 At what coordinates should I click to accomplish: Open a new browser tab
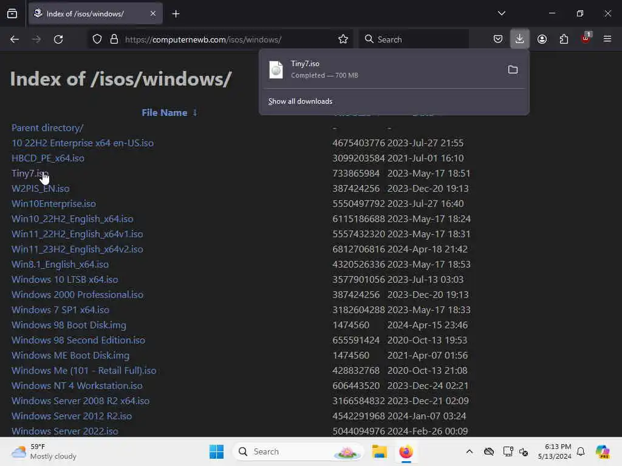pyautogui.click(x=176, y=14)
